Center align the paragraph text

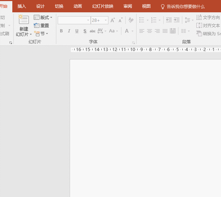click(x=150, y=31)
